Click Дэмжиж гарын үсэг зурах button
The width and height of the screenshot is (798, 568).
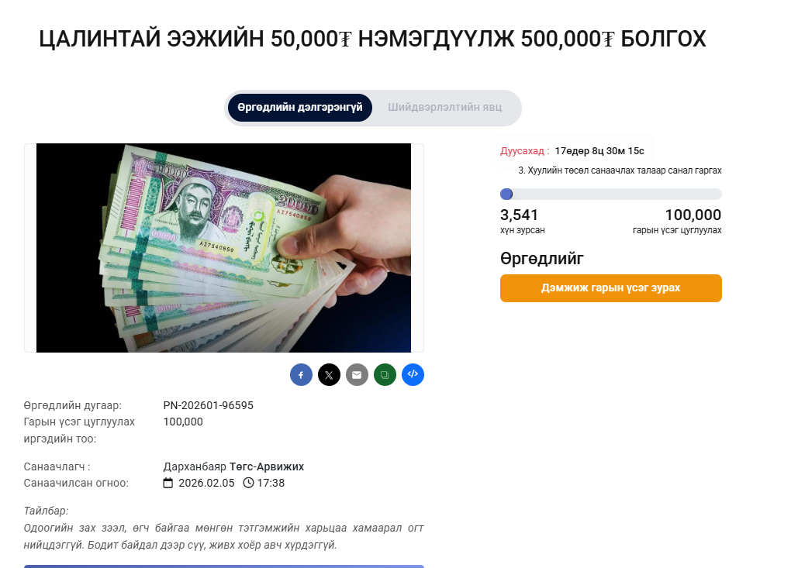611,288
